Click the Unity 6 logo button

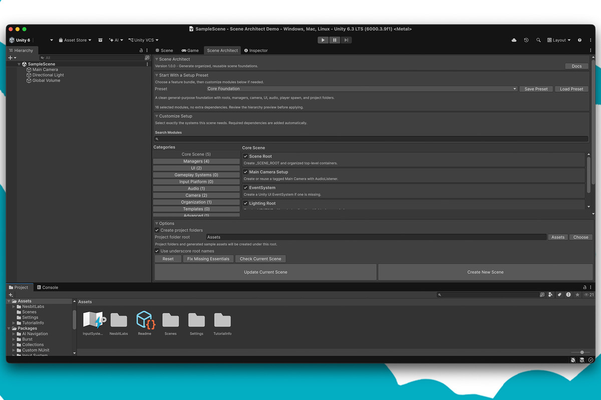pos(20,40)
